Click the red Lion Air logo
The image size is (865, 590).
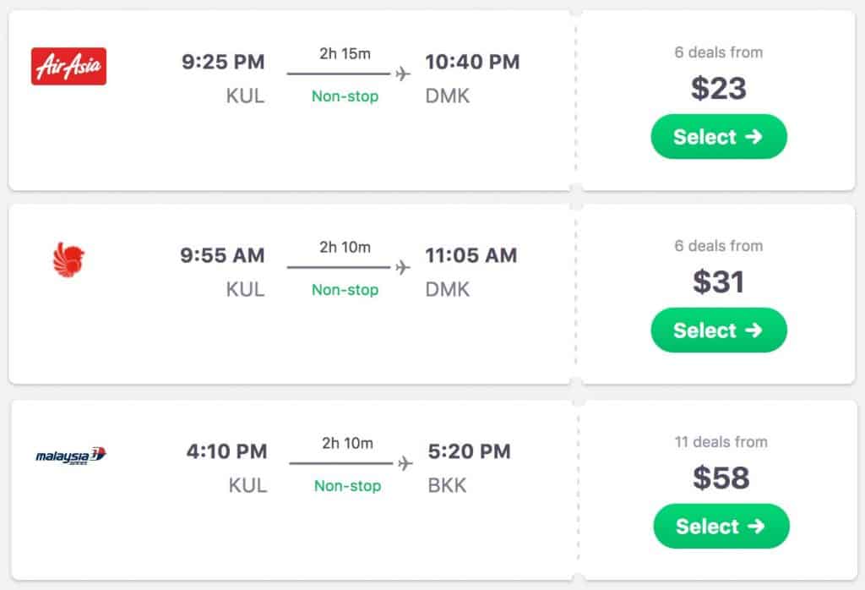[x=69, y=259]
